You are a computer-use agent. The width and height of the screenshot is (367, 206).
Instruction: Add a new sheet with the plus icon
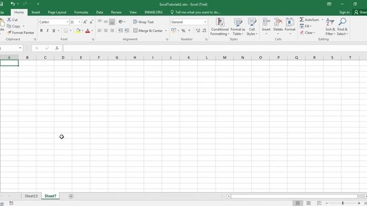[x=71, y=196]
